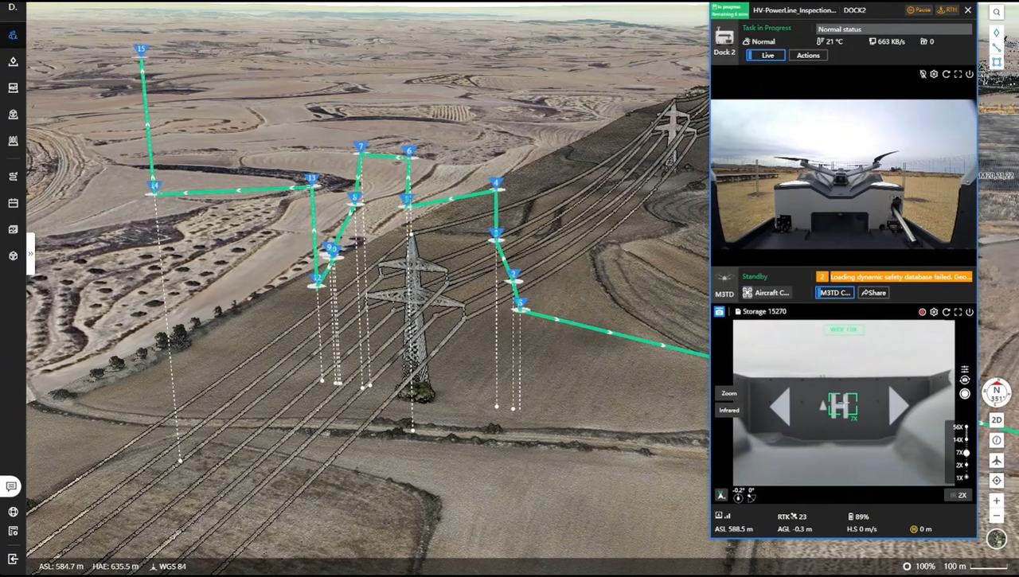Power off the dock livestream

pyautogui.click(x=969, y=74)
